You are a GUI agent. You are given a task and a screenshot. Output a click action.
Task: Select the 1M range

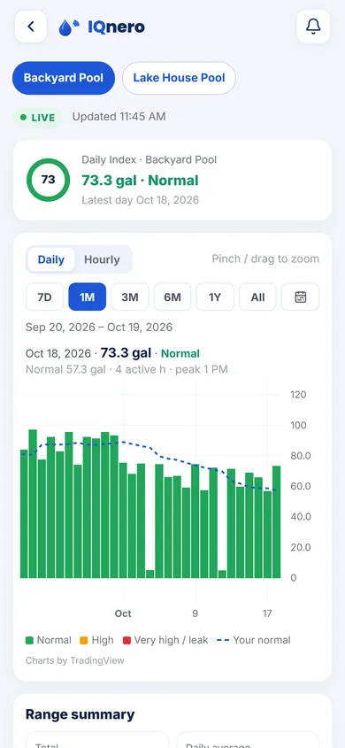point(88,297)
